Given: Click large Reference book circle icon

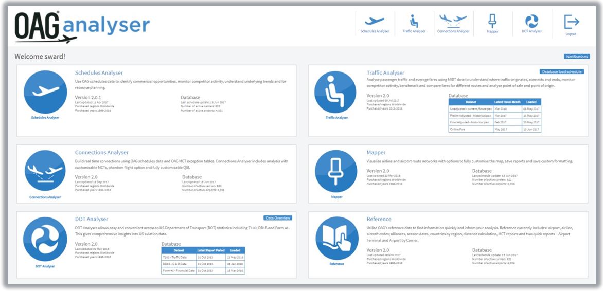Looking at the screenshot, I should pyautogui.click(x=336, y=239).
